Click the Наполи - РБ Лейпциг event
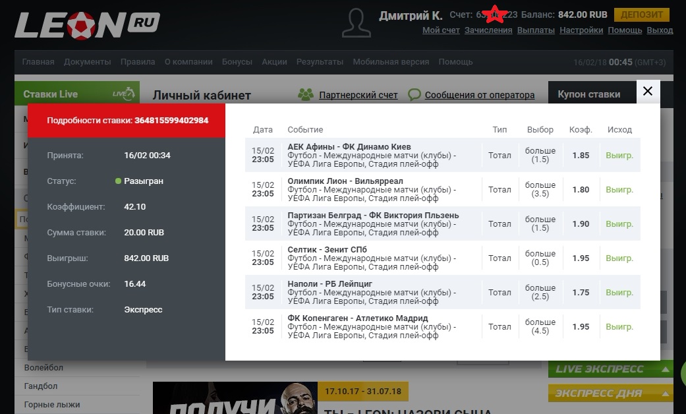The height and width of the screenshot is (414, 686). pyautogui.click(x=330, y=283)
